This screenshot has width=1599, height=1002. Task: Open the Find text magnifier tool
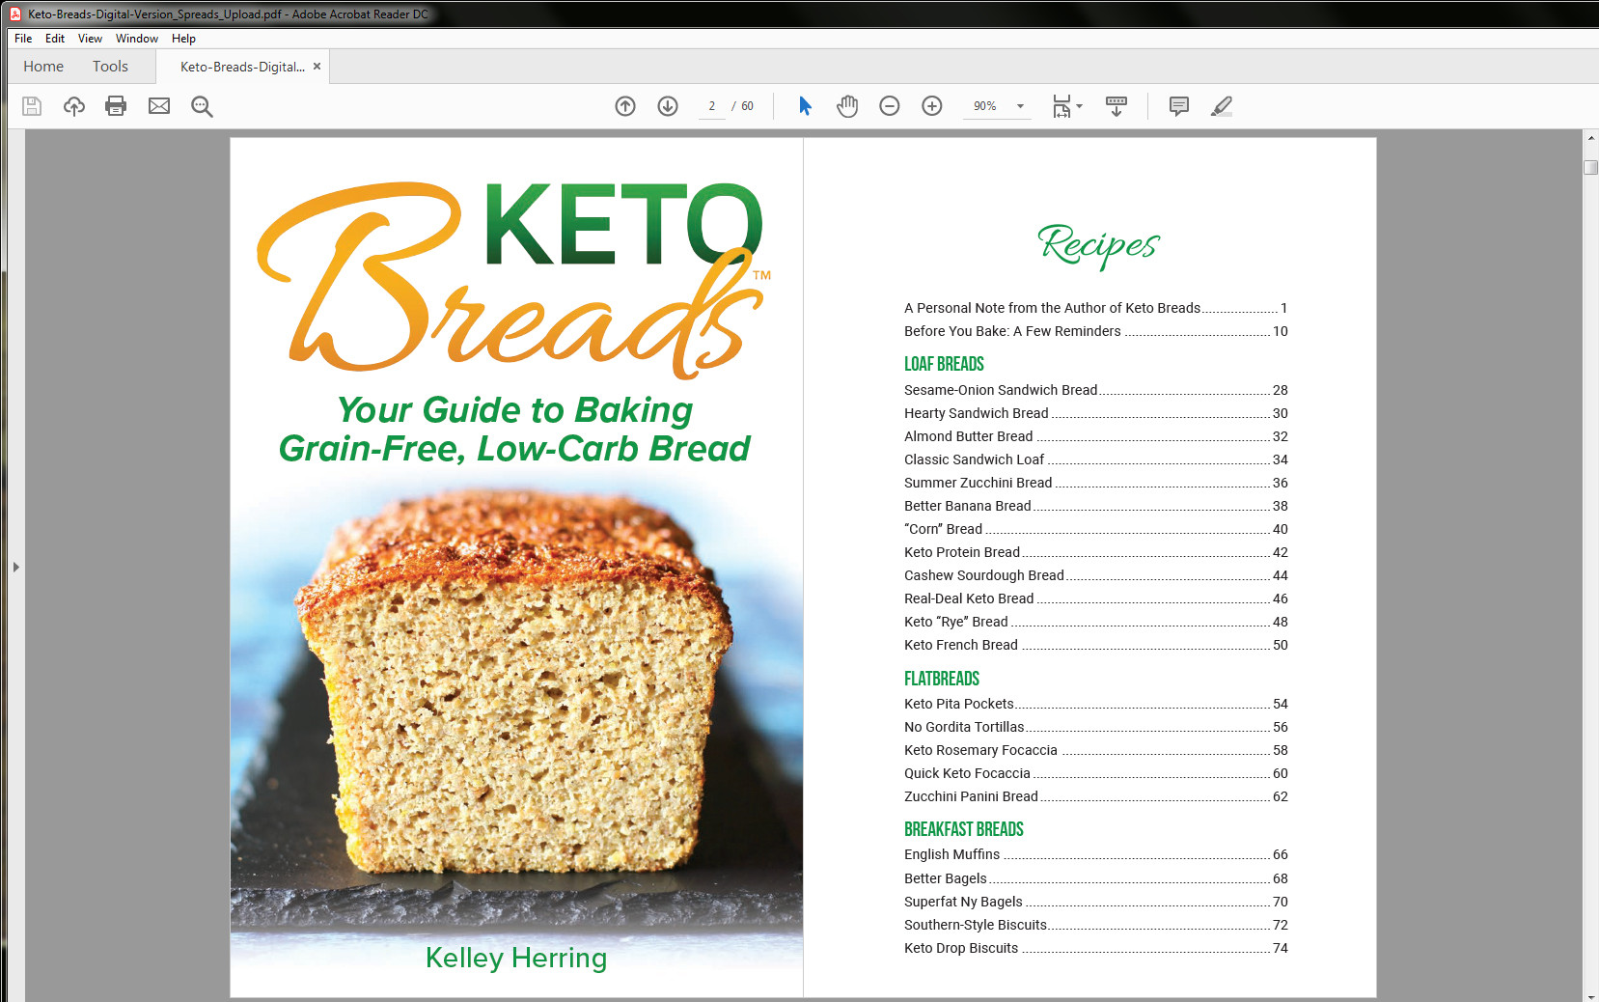click(x=202, y=106)
